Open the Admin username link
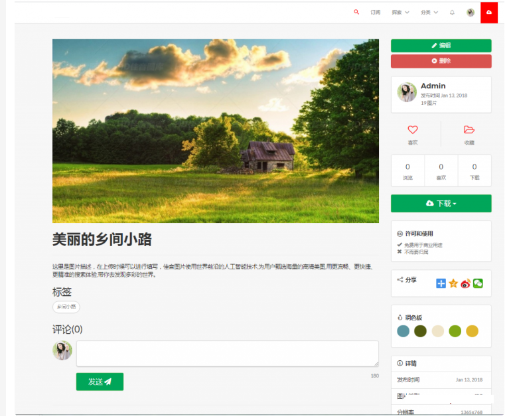511x416 pixels. [x=433, y=86]
